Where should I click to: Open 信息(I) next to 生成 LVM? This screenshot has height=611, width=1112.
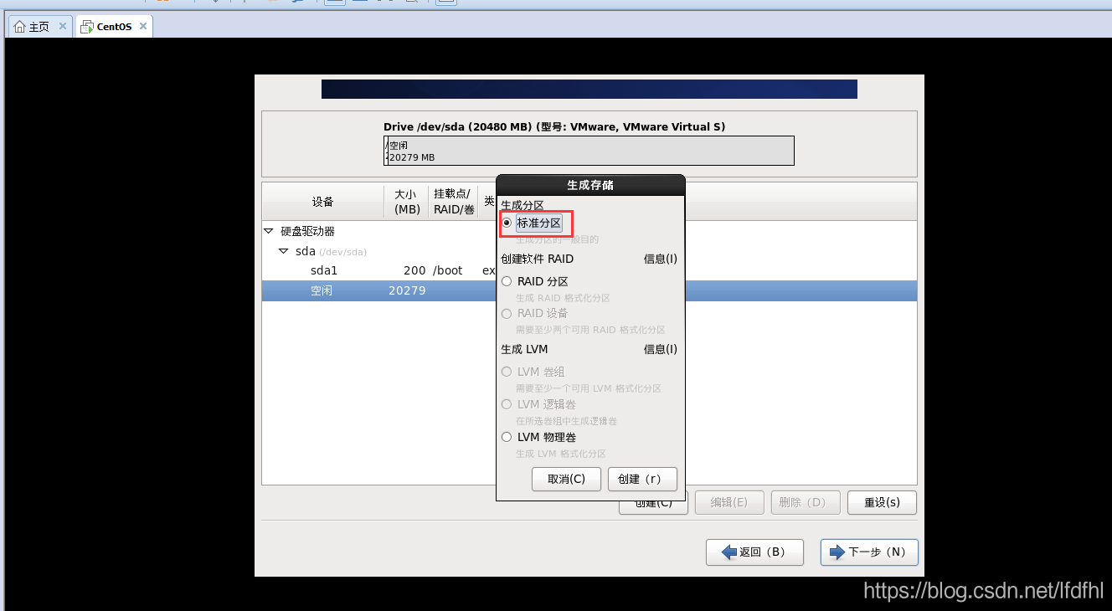point(660,349)
